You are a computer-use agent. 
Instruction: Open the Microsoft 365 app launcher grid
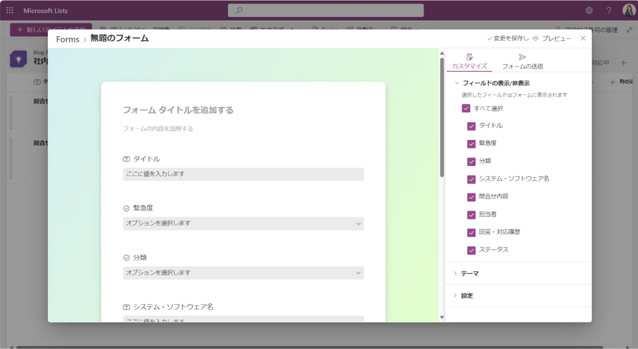pos(10,10)
